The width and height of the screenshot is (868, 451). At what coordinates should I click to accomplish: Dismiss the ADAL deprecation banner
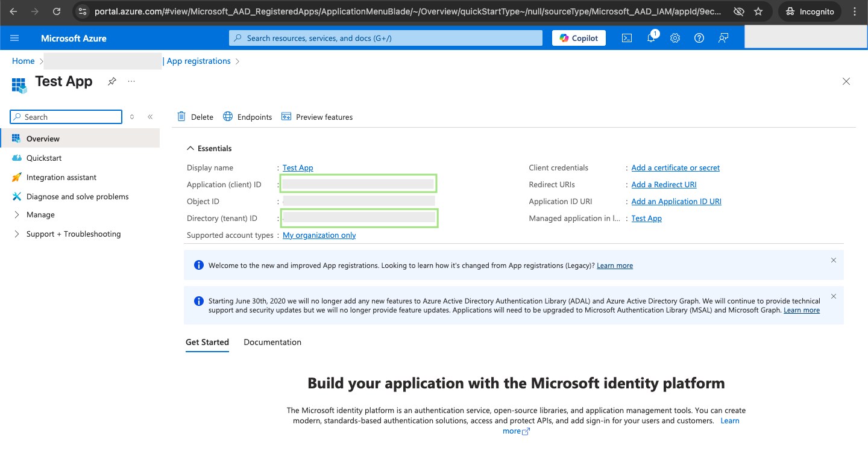tap(834, 296)
